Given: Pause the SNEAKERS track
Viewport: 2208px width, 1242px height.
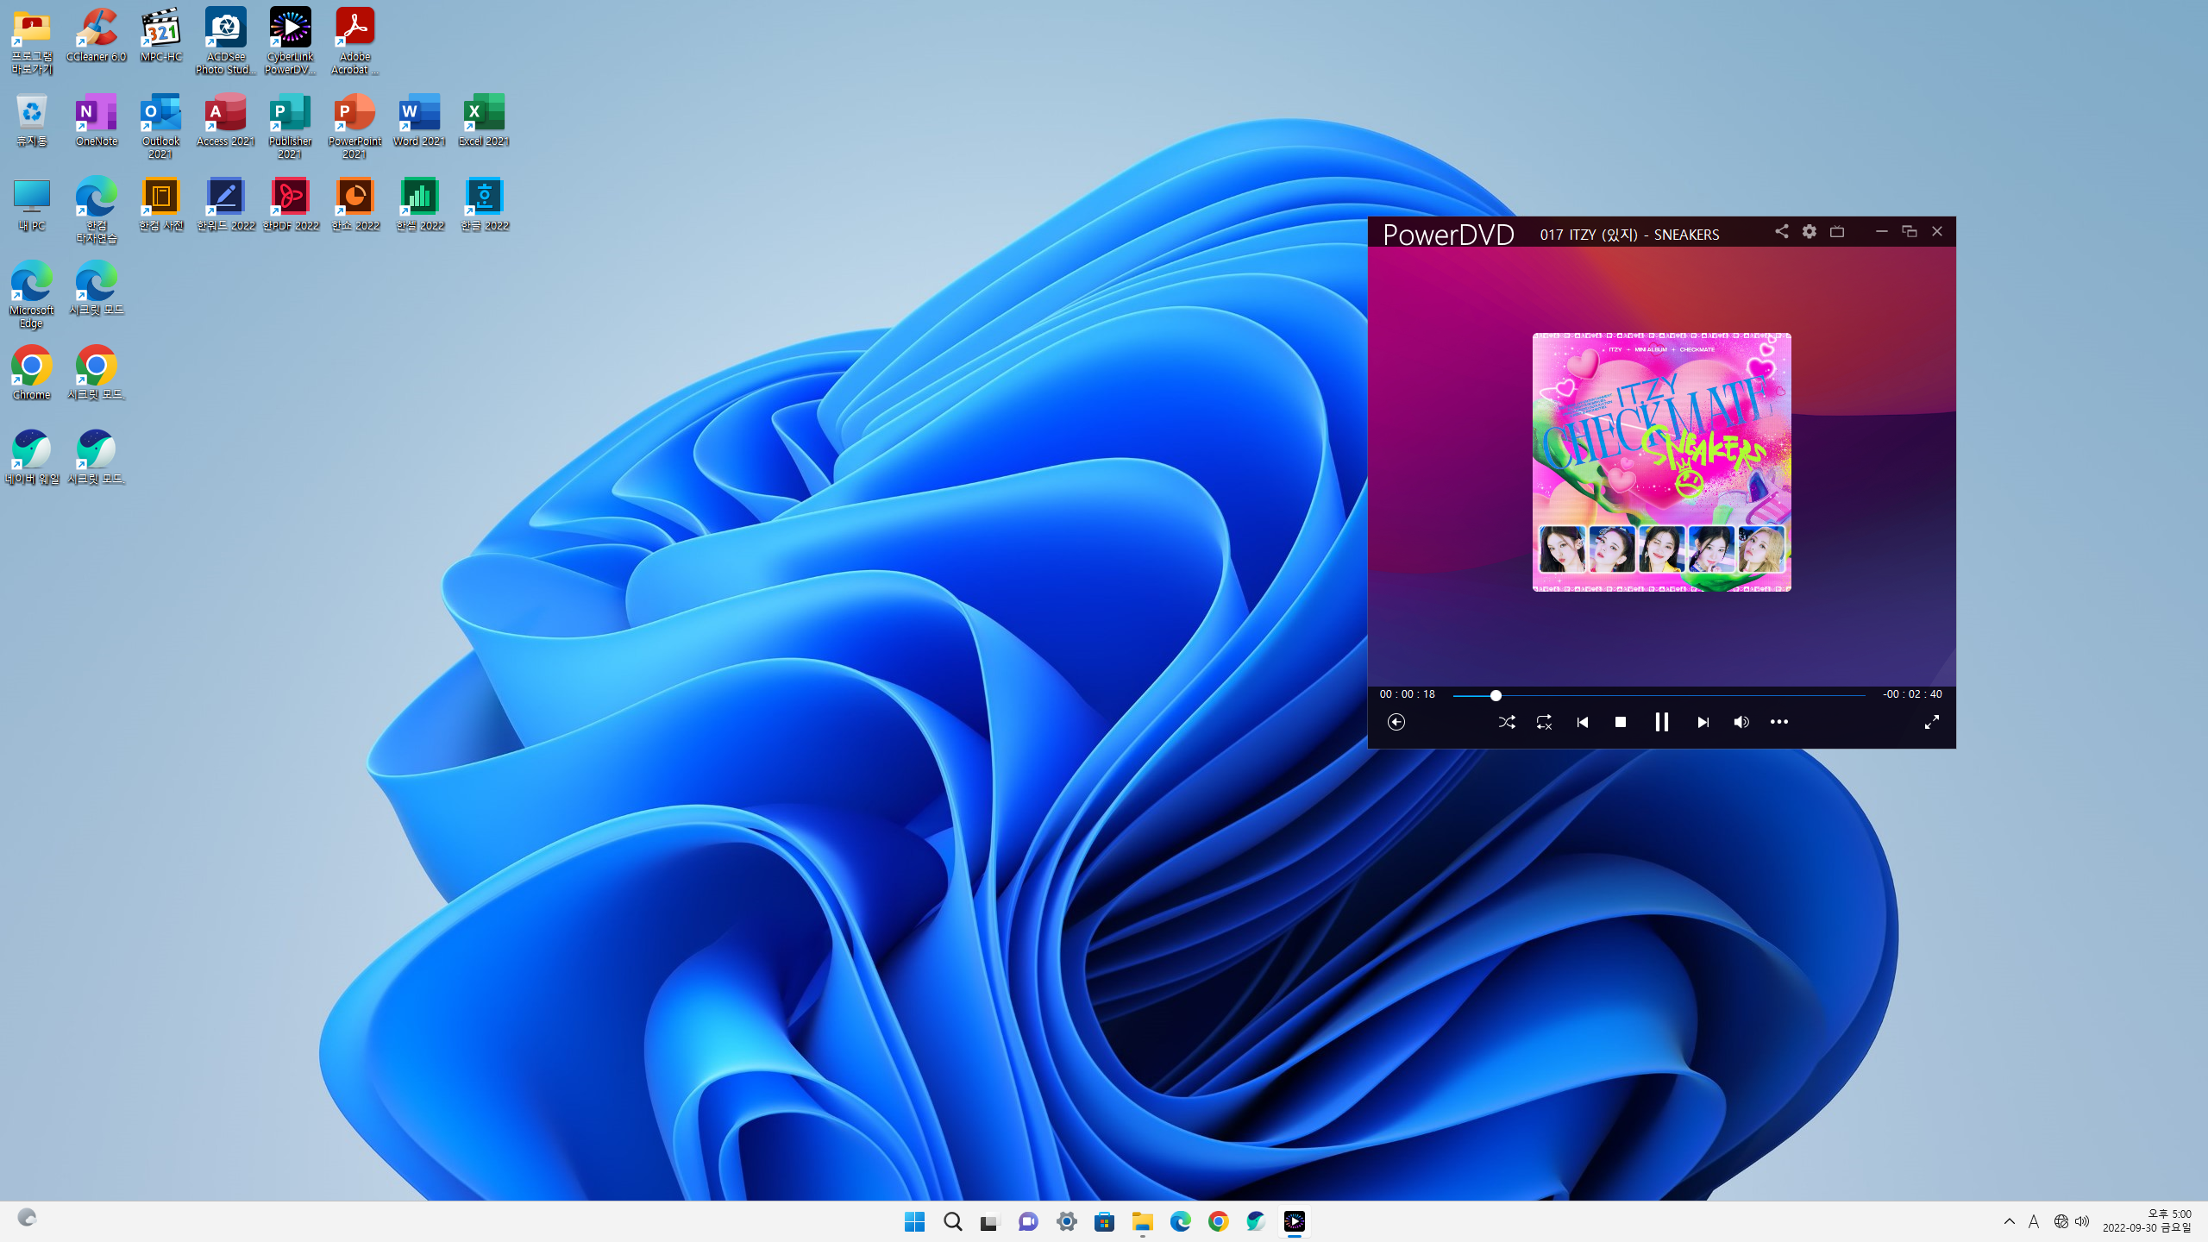Looking at the screenshot, I should [x=1661, y=722].
